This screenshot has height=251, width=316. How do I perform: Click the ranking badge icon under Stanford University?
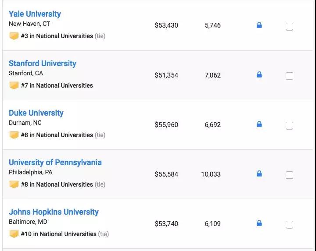14,85
